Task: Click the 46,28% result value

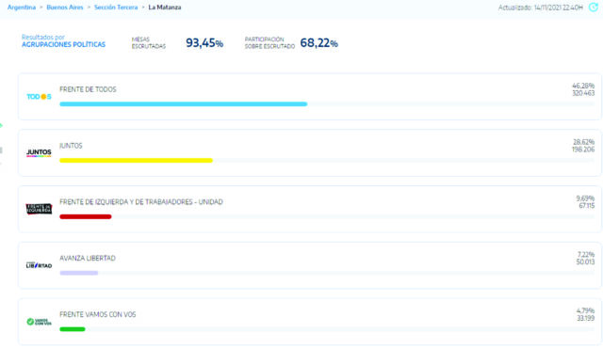Action: (x=583, y=86)
